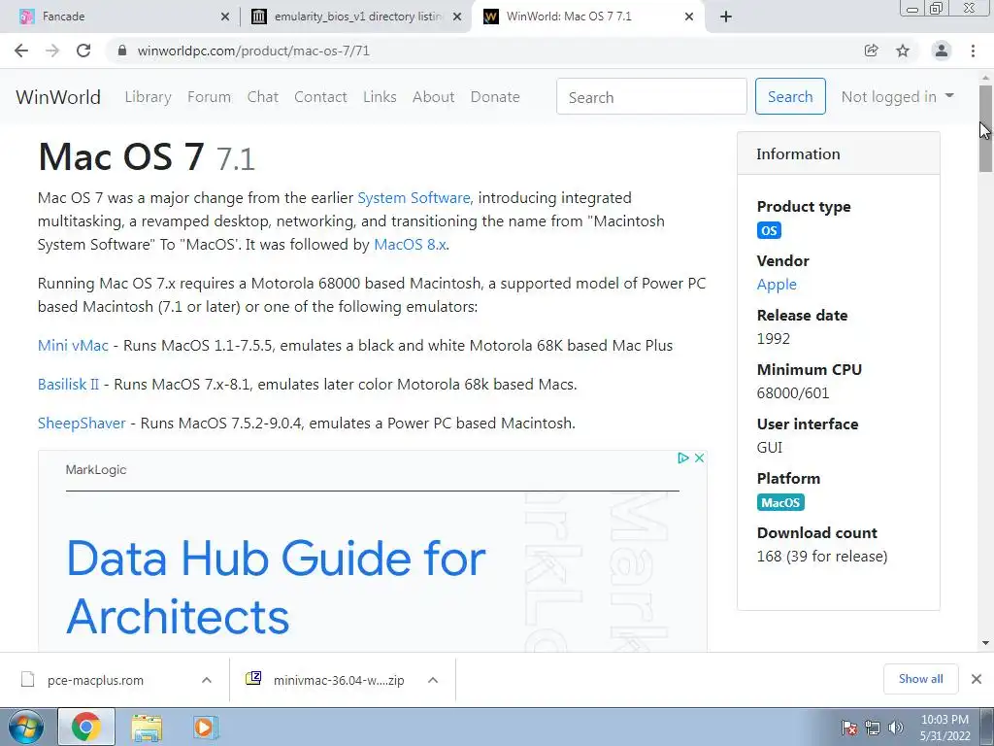Close the WinWorld Mac OS 7 tab
The height and width of the screenshot is (746, 994).
coord(689,17)
